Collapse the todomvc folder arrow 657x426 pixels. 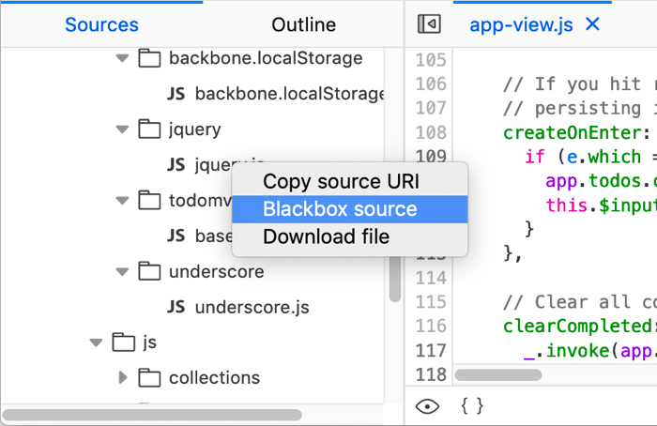click(122, 200)
